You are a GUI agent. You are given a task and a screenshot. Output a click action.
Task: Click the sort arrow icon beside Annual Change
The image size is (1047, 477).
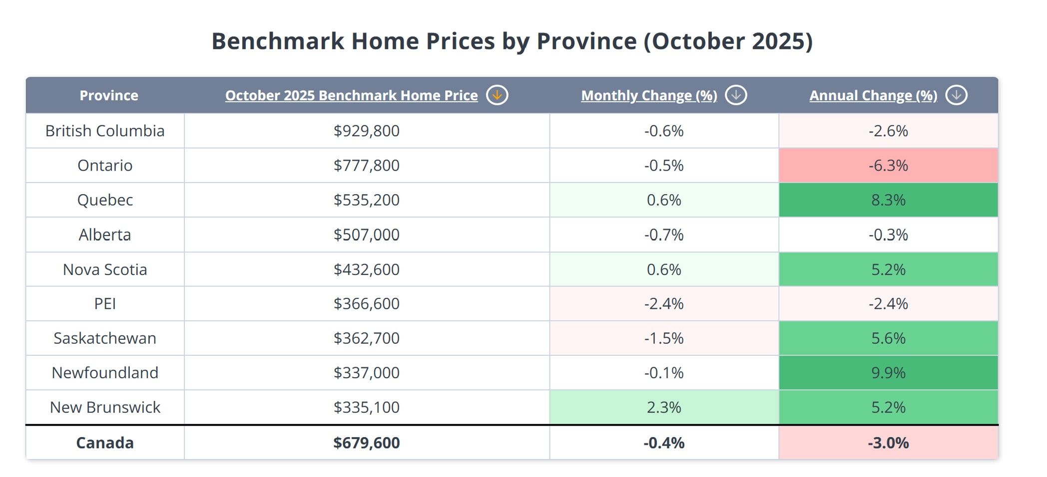956,95
